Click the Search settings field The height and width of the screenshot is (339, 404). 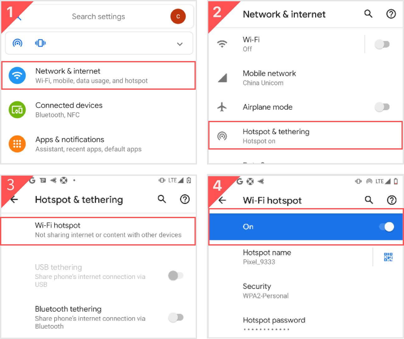(x=99, y=17)
